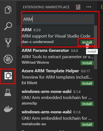Viewport: 103px width, 131px height.
Task: Open the Explorer files icon
Action: (8, 10)
